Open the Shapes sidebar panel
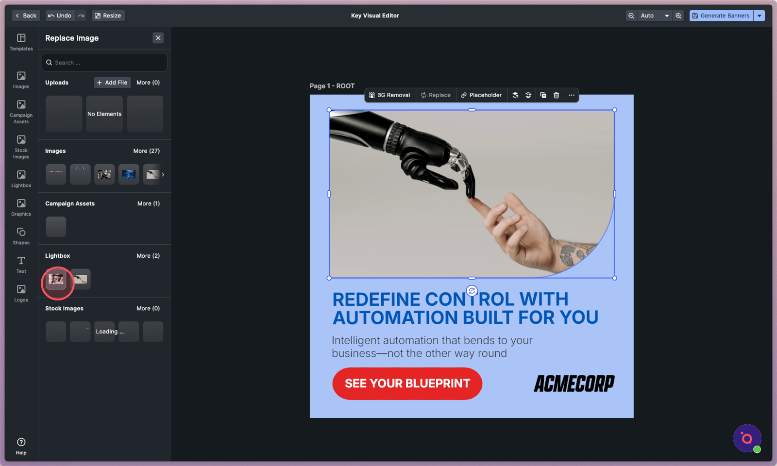 (x=21, y=236)
